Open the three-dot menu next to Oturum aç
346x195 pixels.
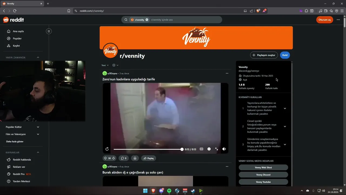point(338,20)
